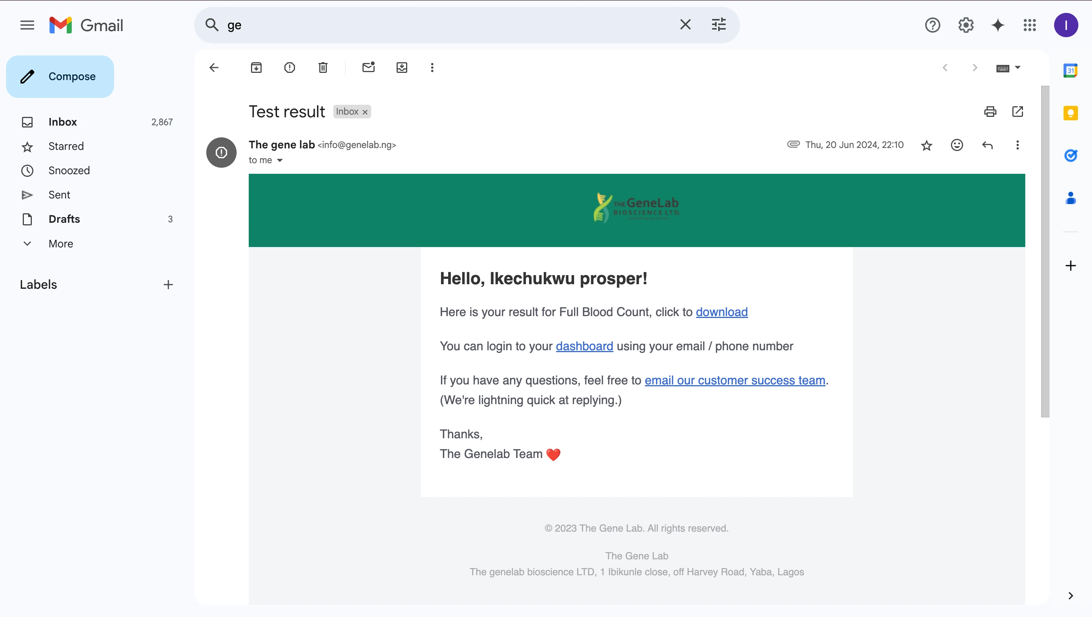Image resolution: width=1092 pixels, height=617 pixels.
Task: Star the Test result message
Action: pyautogui.click(x=926, y=146)
